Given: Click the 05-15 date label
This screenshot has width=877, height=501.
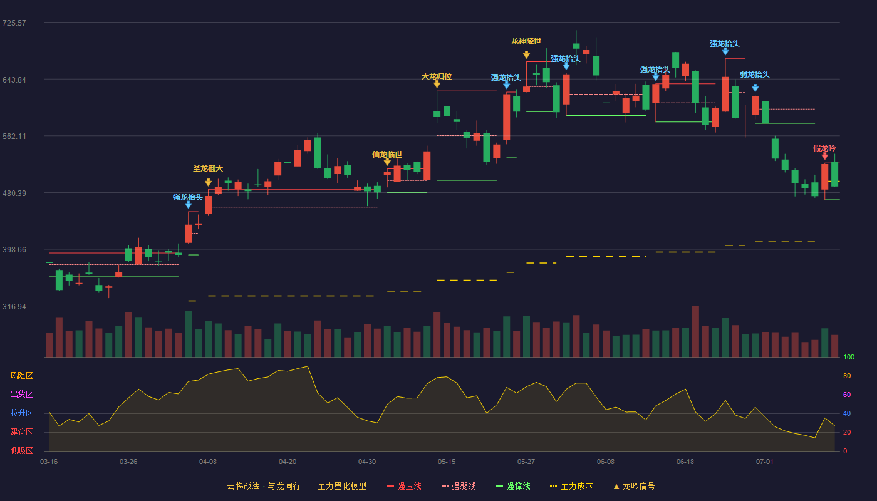Looking at the screenshot, I should click(x=447, y=462).
